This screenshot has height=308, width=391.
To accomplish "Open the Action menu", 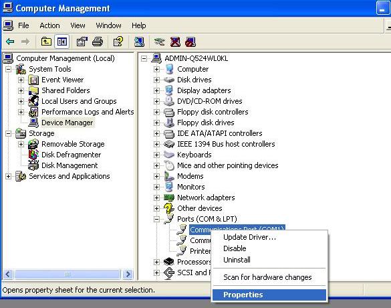I will [x=49, y=25].
